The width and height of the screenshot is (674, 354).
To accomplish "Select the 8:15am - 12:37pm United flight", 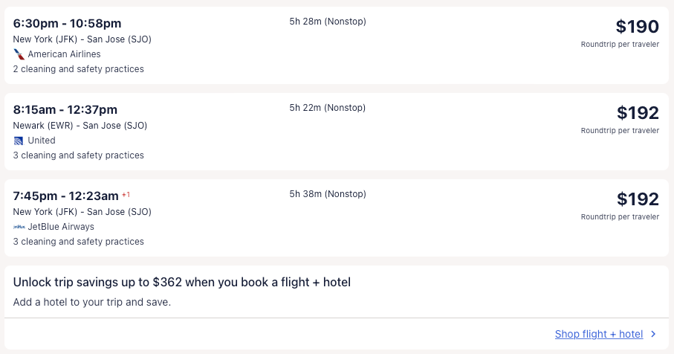I will [65, 110].
